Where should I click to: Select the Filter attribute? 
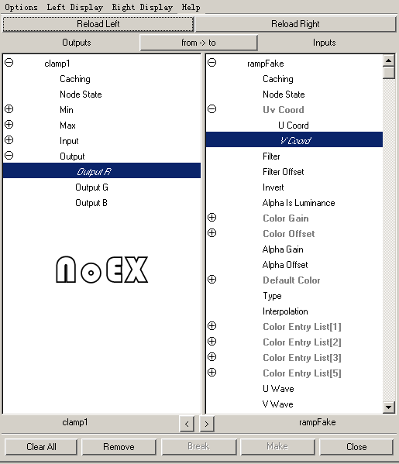coord(271,156)
